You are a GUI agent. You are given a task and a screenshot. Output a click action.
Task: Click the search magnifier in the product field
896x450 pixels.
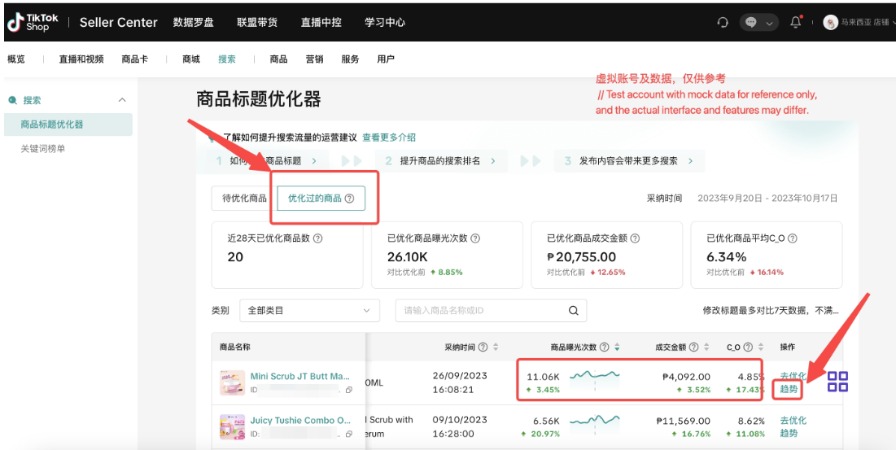coord(574,311)
